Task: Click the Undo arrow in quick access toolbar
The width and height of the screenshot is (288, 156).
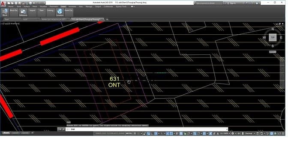Action: (34, 3)
